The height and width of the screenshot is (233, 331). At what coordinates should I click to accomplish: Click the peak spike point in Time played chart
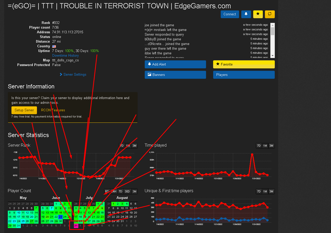[x=252, y=154]
